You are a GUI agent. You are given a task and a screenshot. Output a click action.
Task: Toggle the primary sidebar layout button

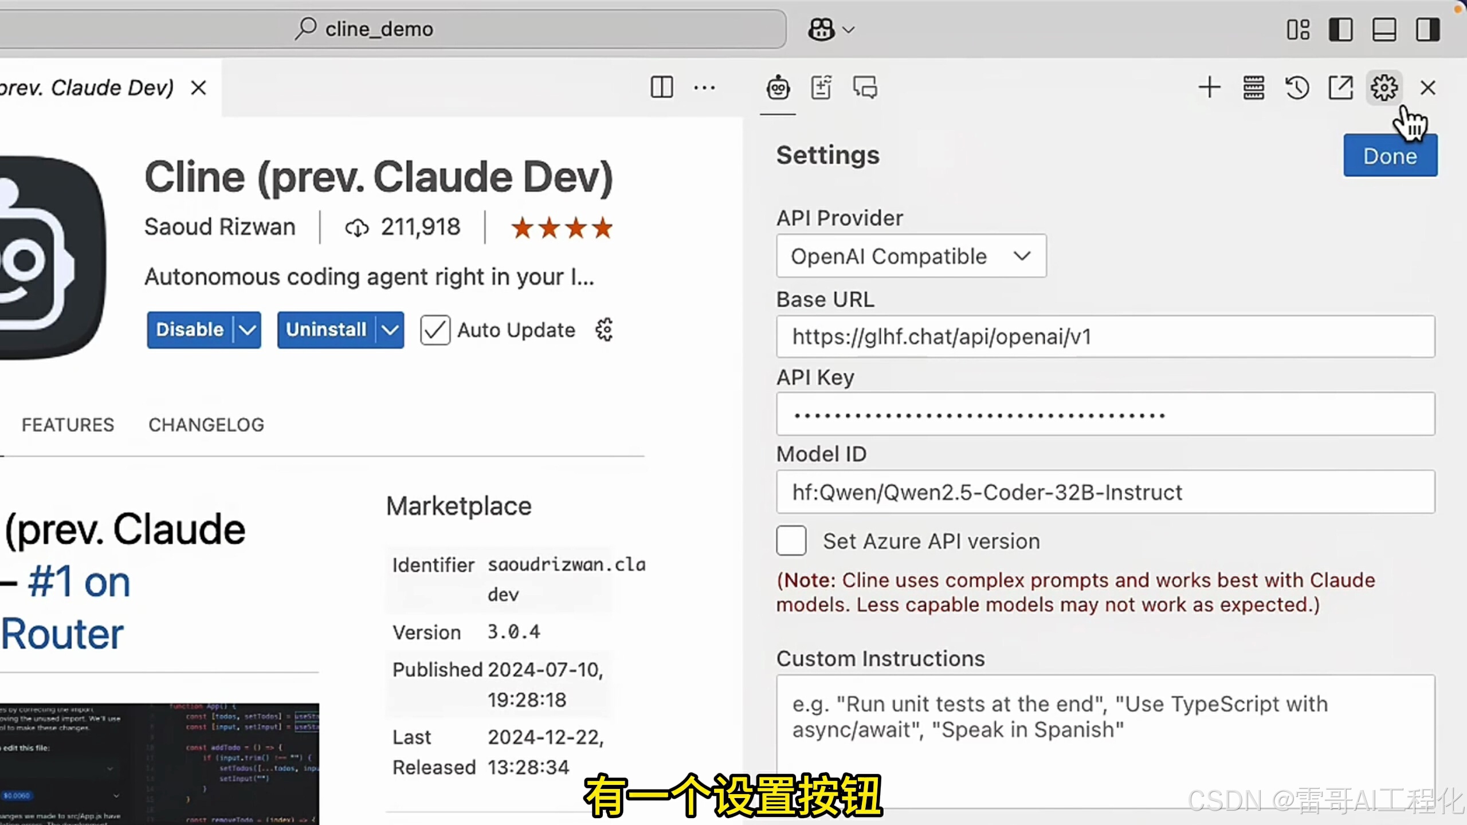pyautogui.click(x=1340, y=29)
